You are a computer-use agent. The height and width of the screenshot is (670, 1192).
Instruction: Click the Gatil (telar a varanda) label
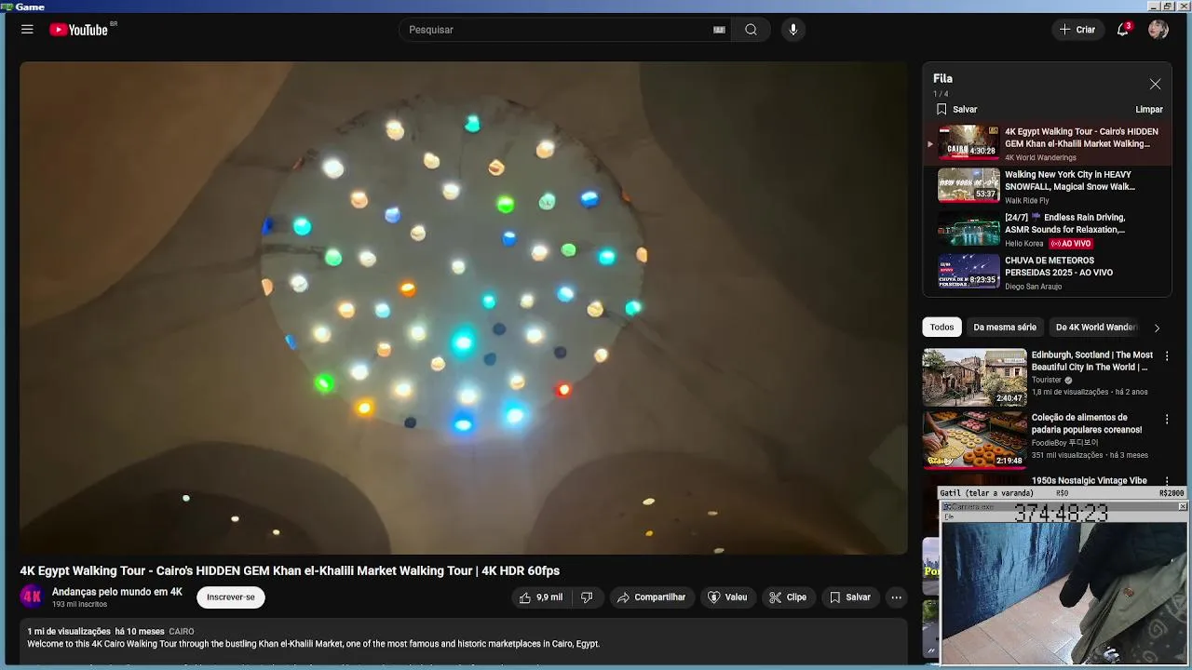(x=986, y=493)
